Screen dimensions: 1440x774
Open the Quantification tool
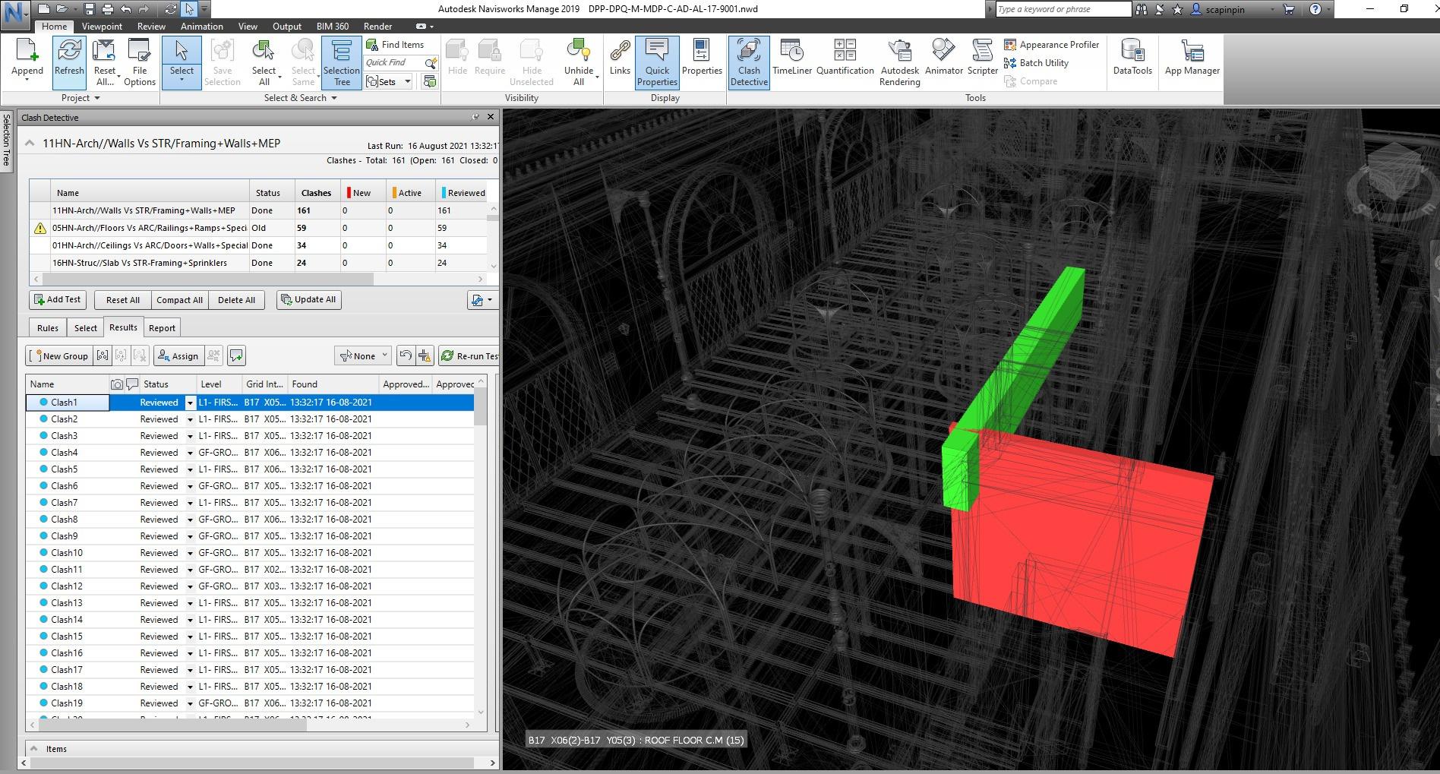(x=845, y=59)
